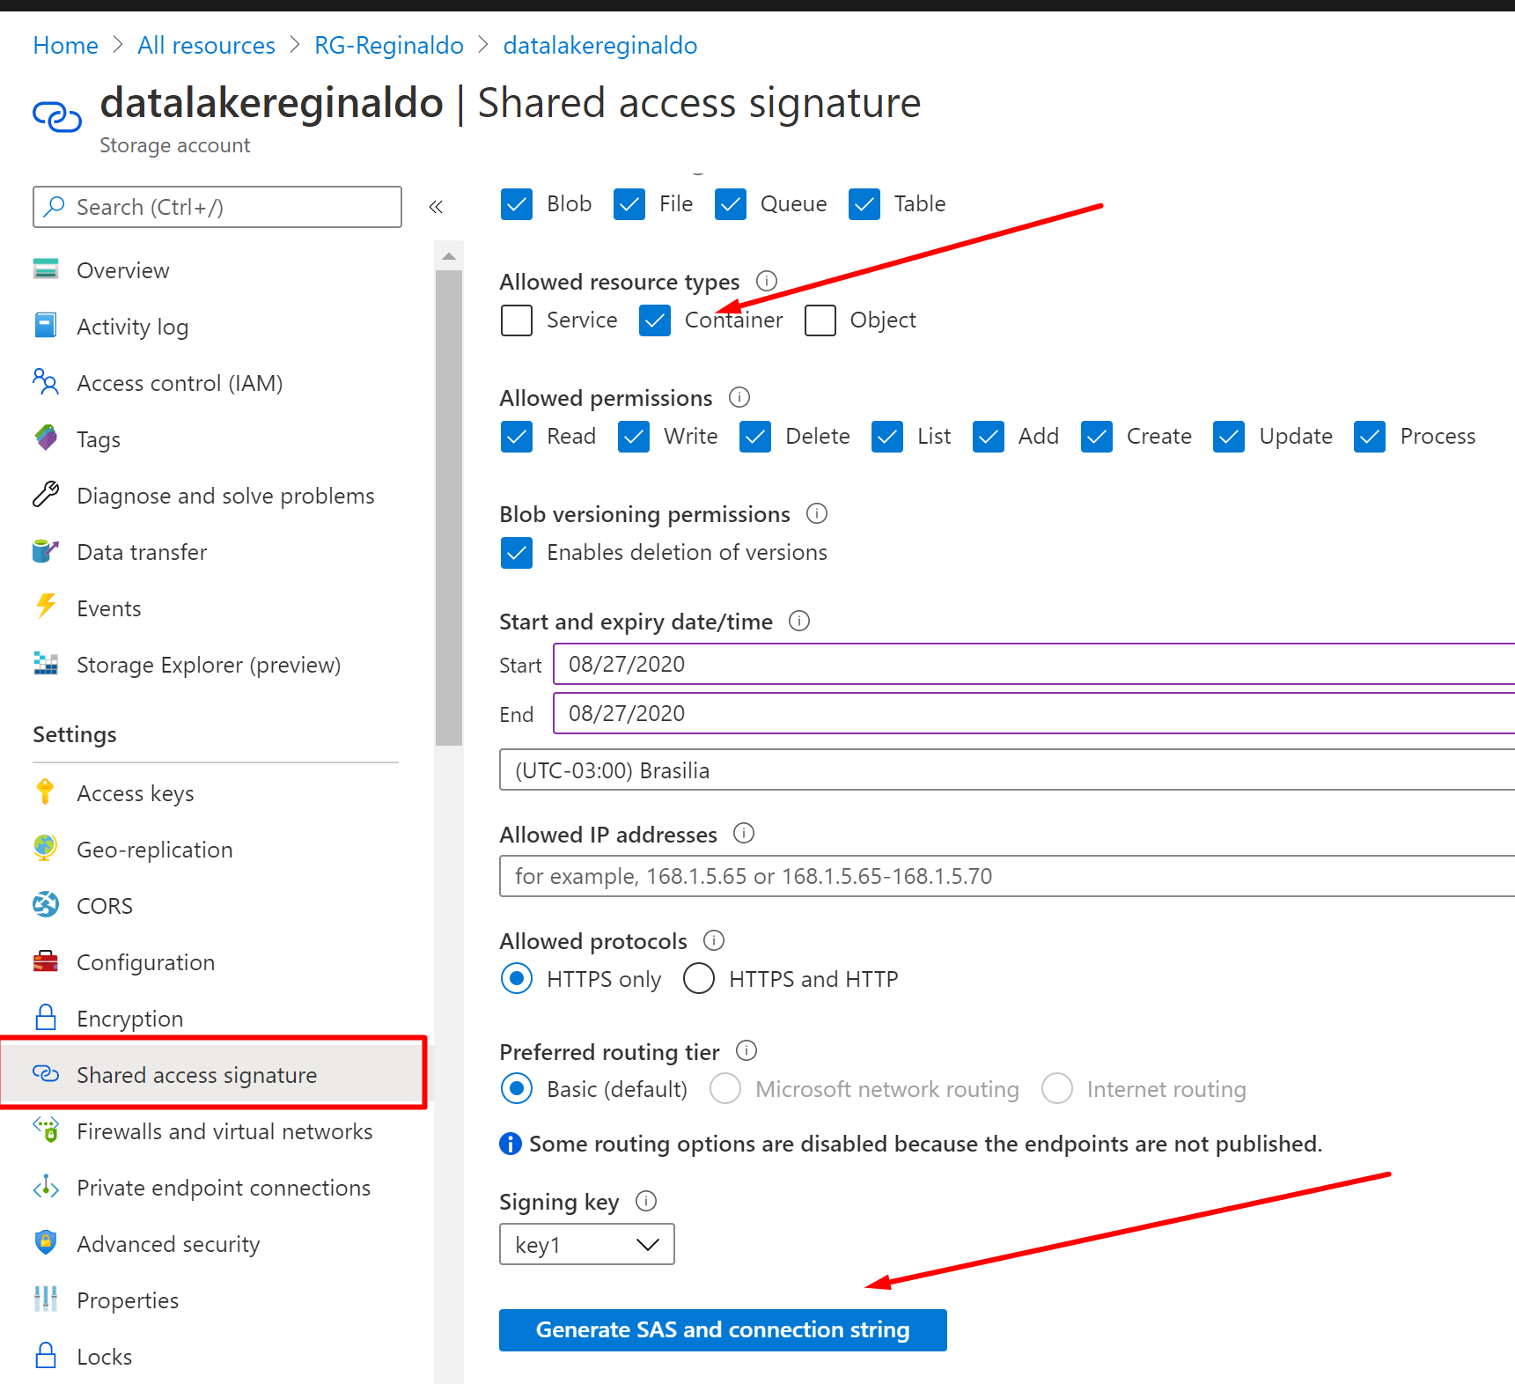Navigate to Home breadcrumb link
The height and width of the screenshot is (1384, 1515).
(65, 45)
